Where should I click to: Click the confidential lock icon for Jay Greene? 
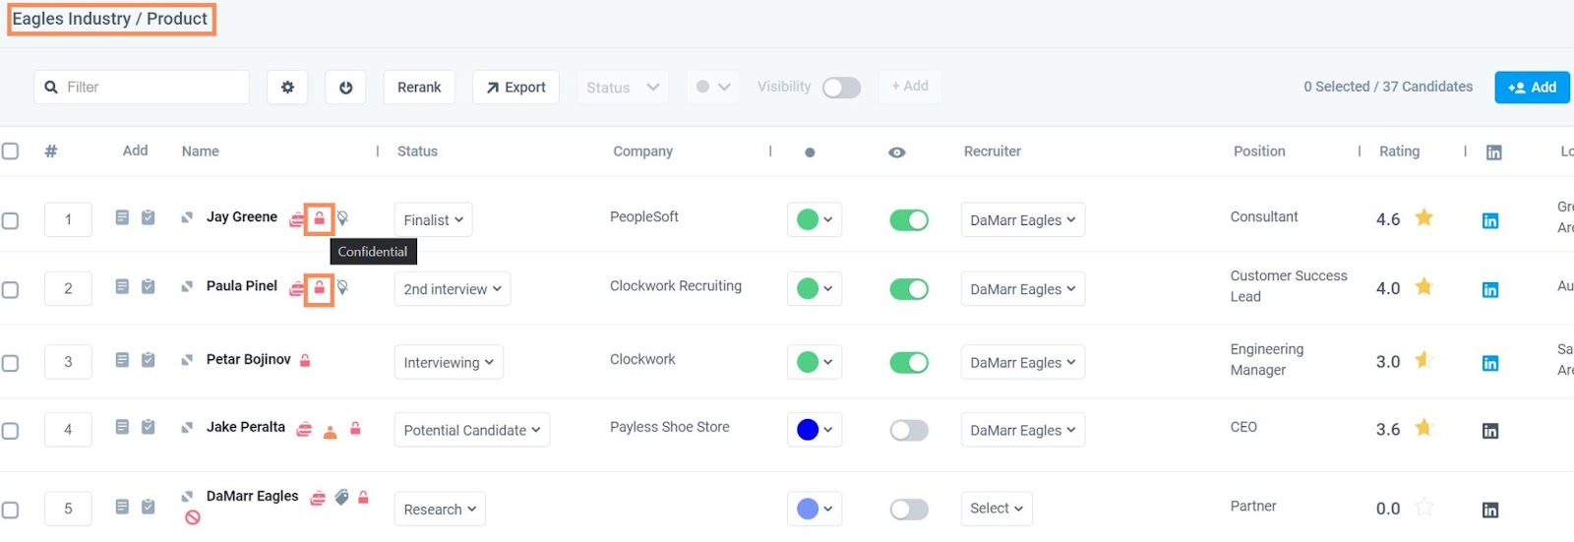tap(319, 218)
